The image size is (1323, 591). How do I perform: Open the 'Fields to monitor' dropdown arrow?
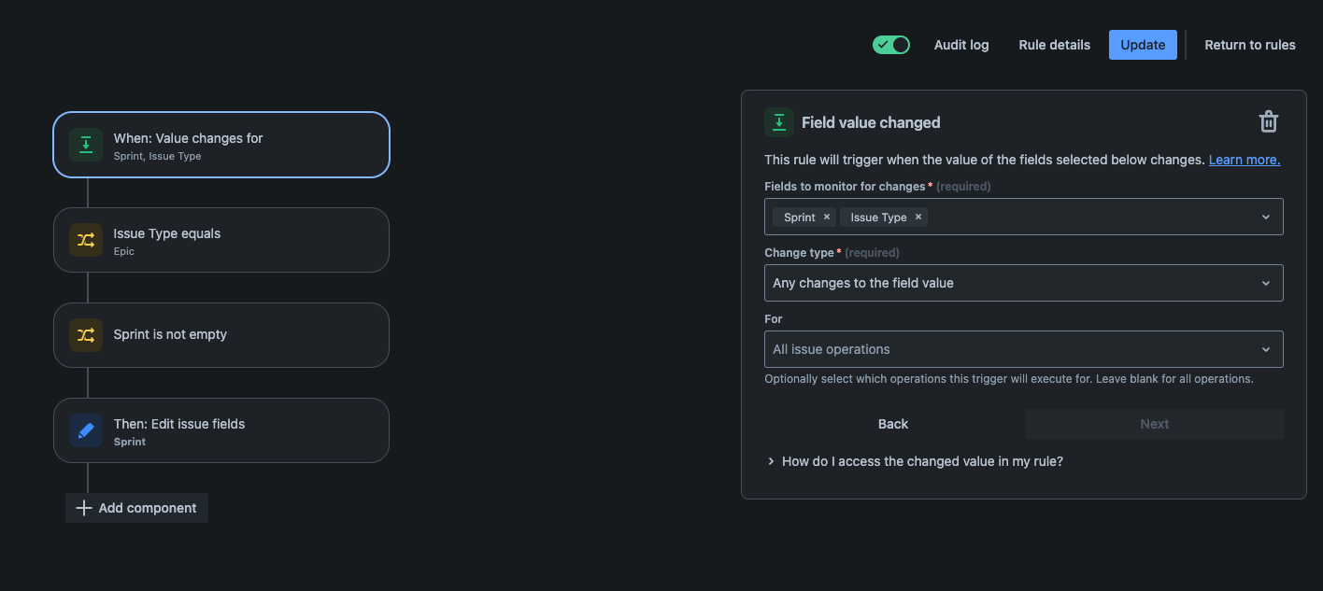(1266, 217)
